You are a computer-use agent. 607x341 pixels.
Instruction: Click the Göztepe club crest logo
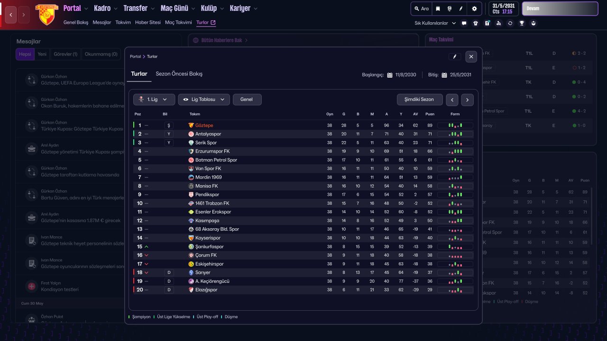click(x=46, y=14)
